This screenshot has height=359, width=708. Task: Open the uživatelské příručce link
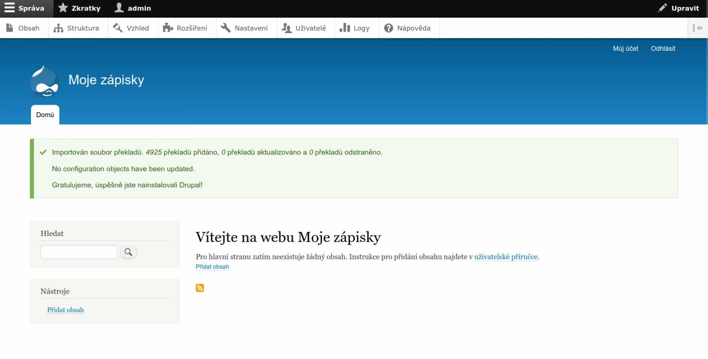(506, 257)
